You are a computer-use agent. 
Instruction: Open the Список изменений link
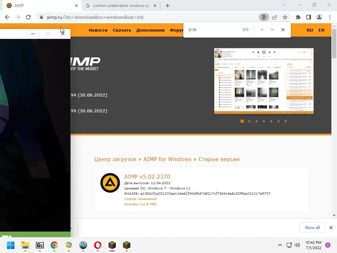point(140,199)
